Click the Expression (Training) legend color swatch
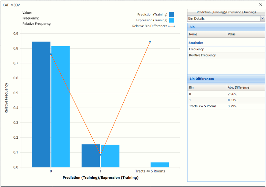The width and height of the screenshot is (266, 187). pyautogui.click(x=171, y=20)
